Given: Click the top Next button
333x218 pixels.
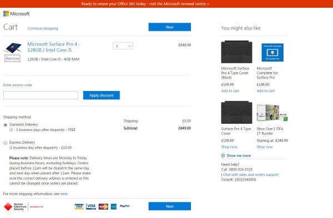Looking at the screenshot, I should 170,27.
